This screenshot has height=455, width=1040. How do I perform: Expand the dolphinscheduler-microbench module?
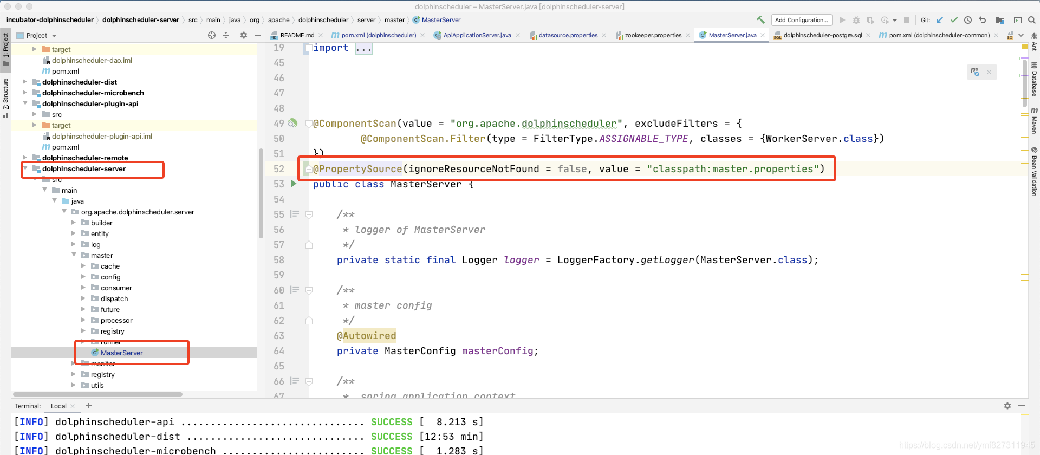[x=24, y=93]
